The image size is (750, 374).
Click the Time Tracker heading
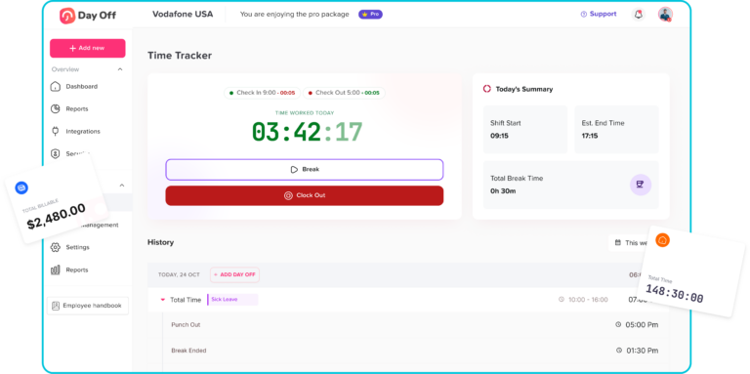click(180, 56)
